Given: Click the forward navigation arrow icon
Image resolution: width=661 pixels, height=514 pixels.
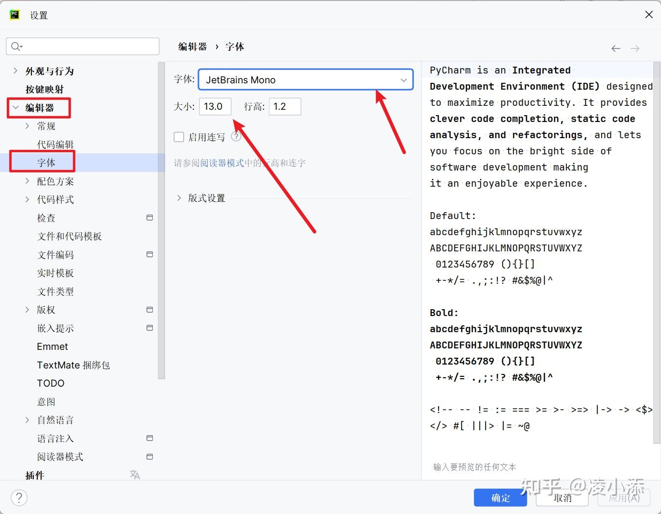Looking at the screenshot, I should (x=635, y=48).
